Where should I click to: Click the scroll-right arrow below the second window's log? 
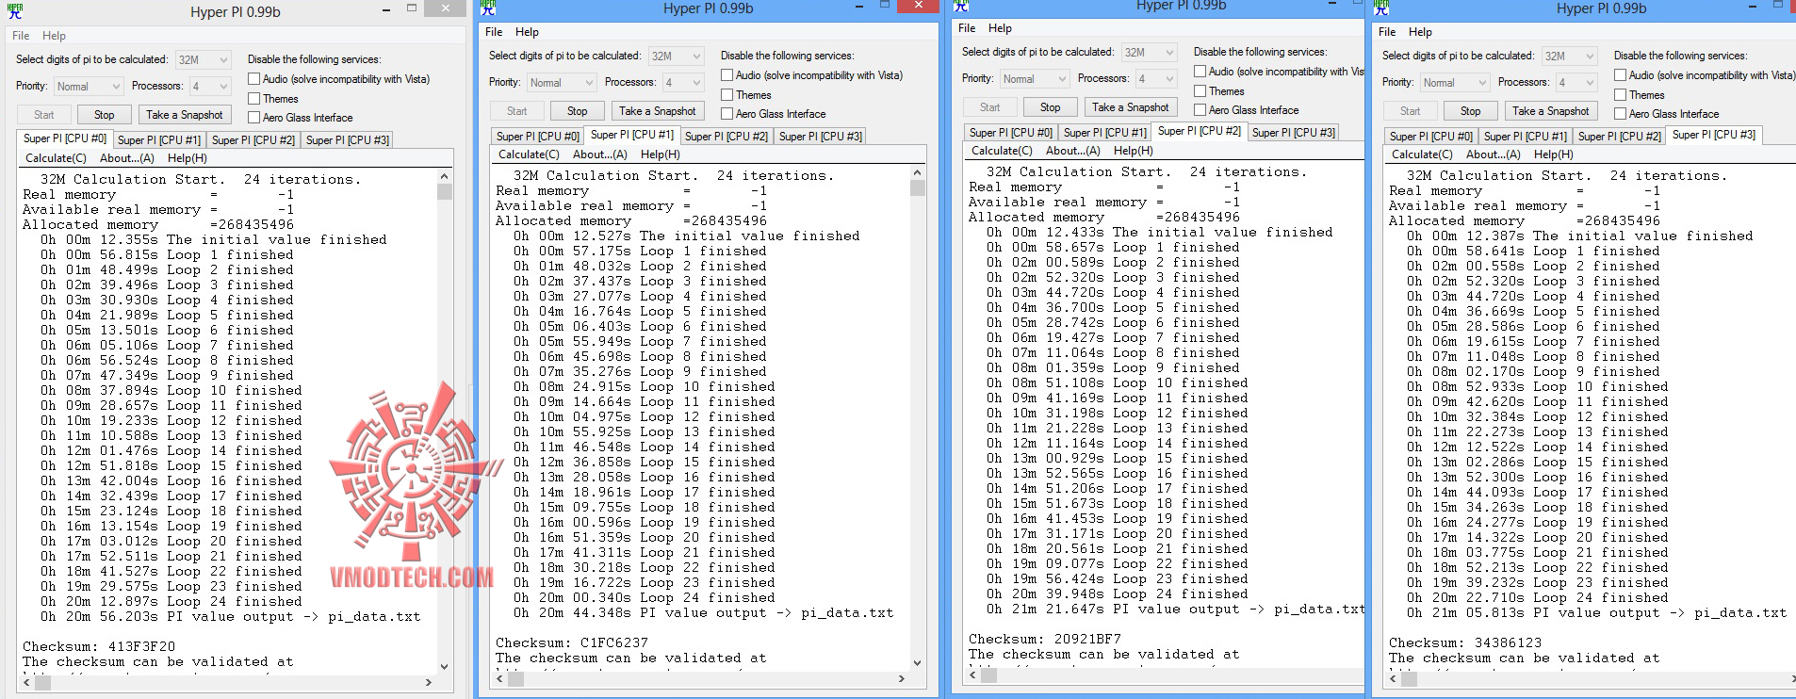(x=902, y=677)
